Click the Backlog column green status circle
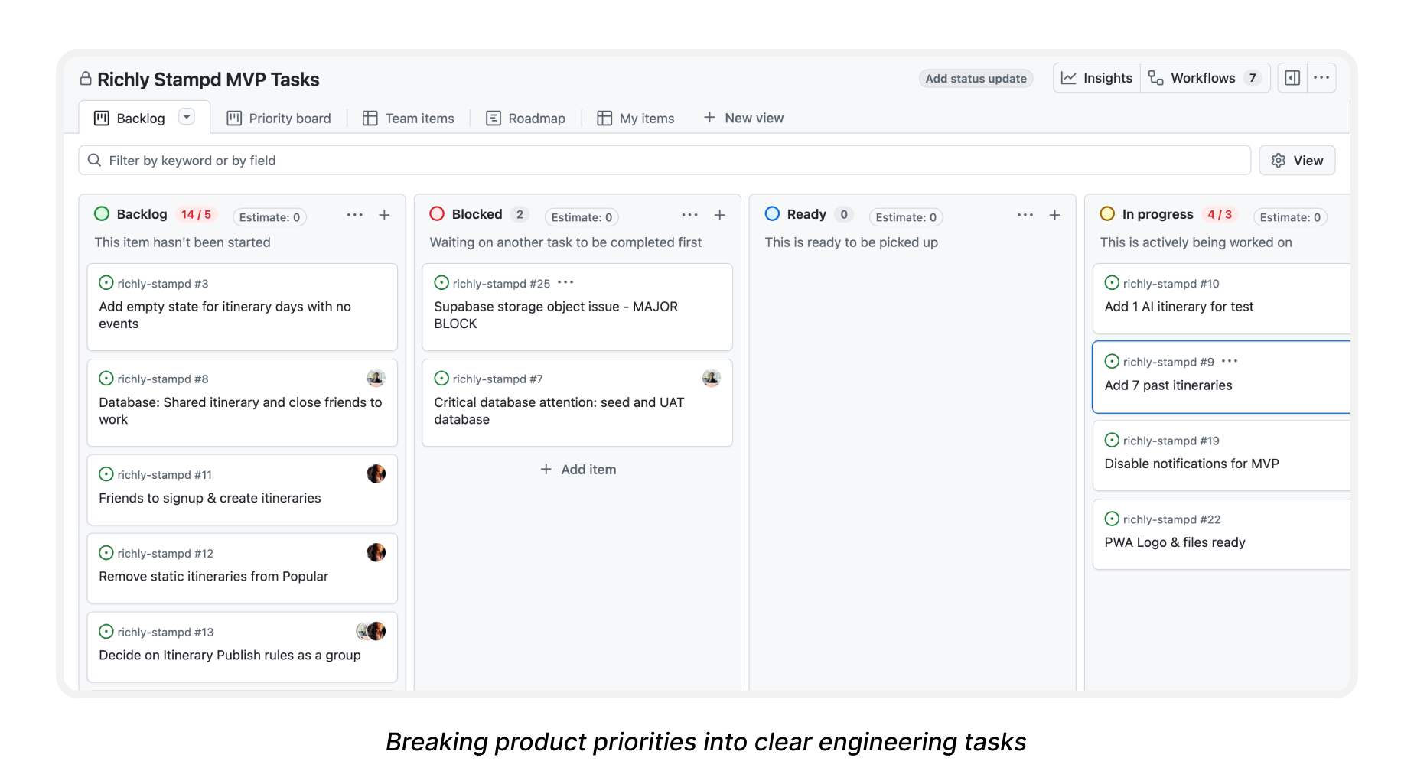 pyautogui.click(x=102, y=214)
